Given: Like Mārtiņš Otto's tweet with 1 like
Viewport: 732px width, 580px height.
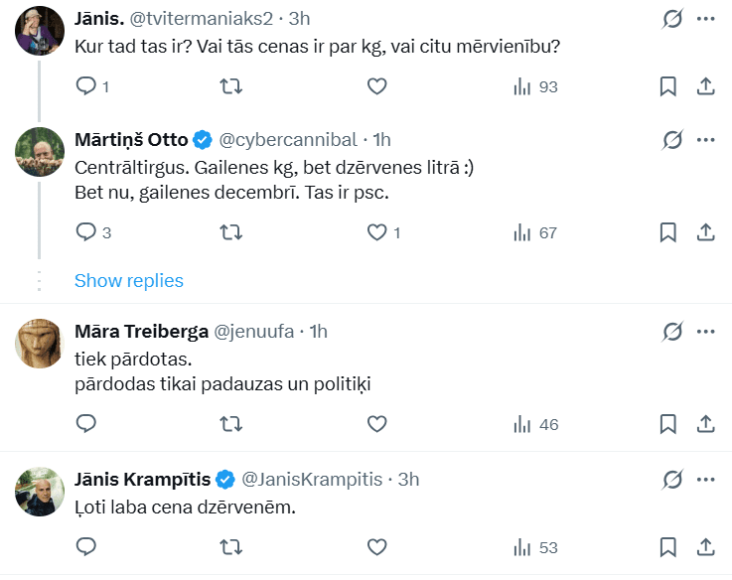Looking at the screenshot, I should point(377,232).
